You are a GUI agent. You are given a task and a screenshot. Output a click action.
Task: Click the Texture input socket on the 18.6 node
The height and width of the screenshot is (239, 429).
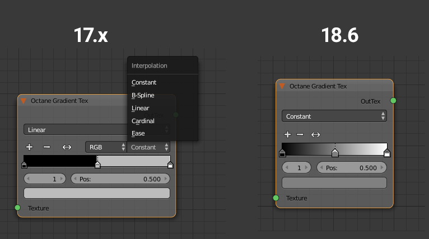pyautogui.click(x=276, y=198)
